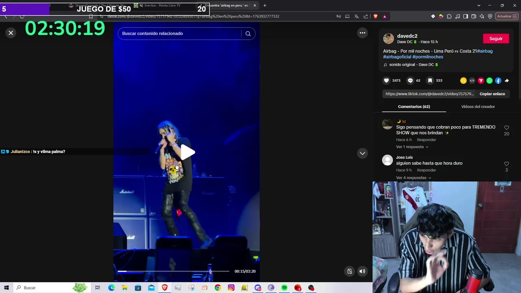Click the search magnifier icon in related content bar
This screenshot has width=521, height=293.
pos(248,33)
